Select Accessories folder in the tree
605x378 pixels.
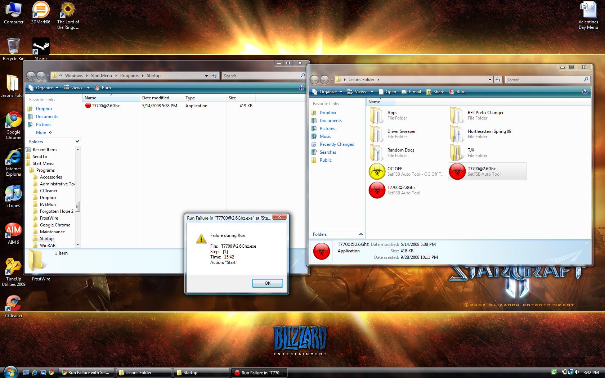[x=51, y=177]
